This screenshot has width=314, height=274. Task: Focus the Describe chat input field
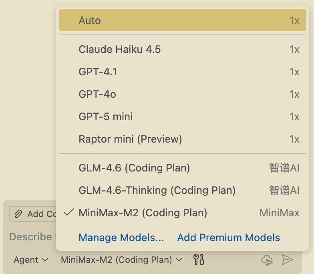(x=32, y=237)
